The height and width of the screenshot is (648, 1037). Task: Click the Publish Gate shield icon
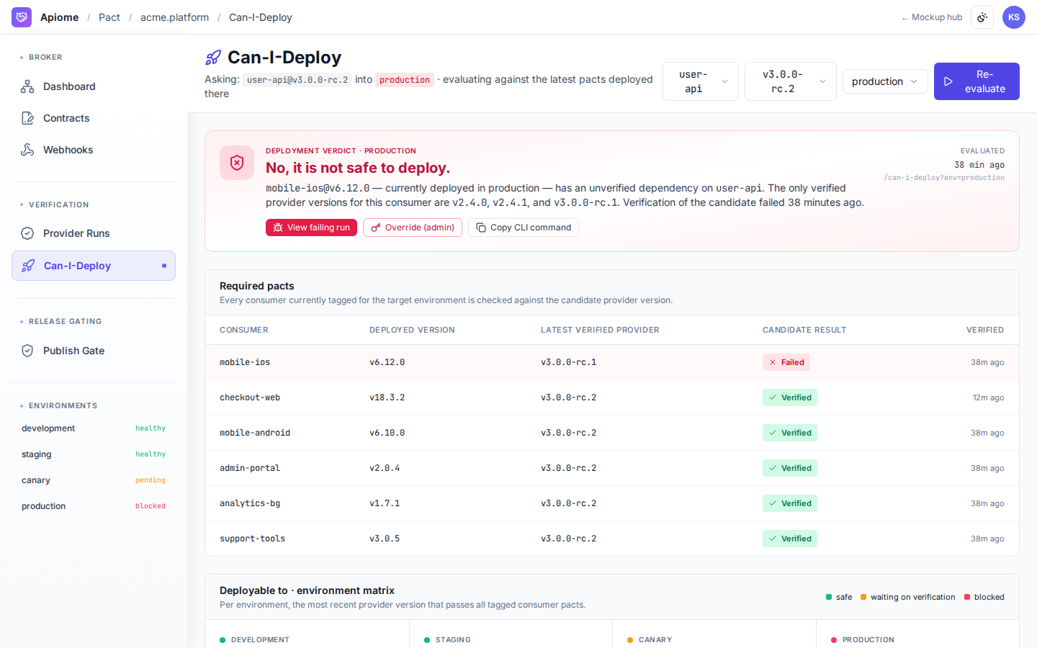click(27, 351)
